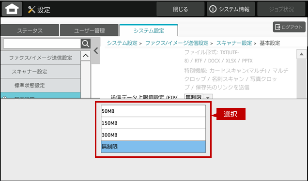Screen dimensions: 308x181
Task: Switch to the ステータス tab
Action: (x=30, y=30)
